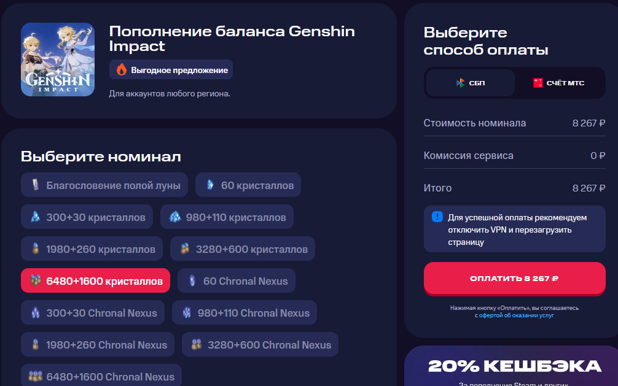Select the СБП payment method

tap(470, 83)
